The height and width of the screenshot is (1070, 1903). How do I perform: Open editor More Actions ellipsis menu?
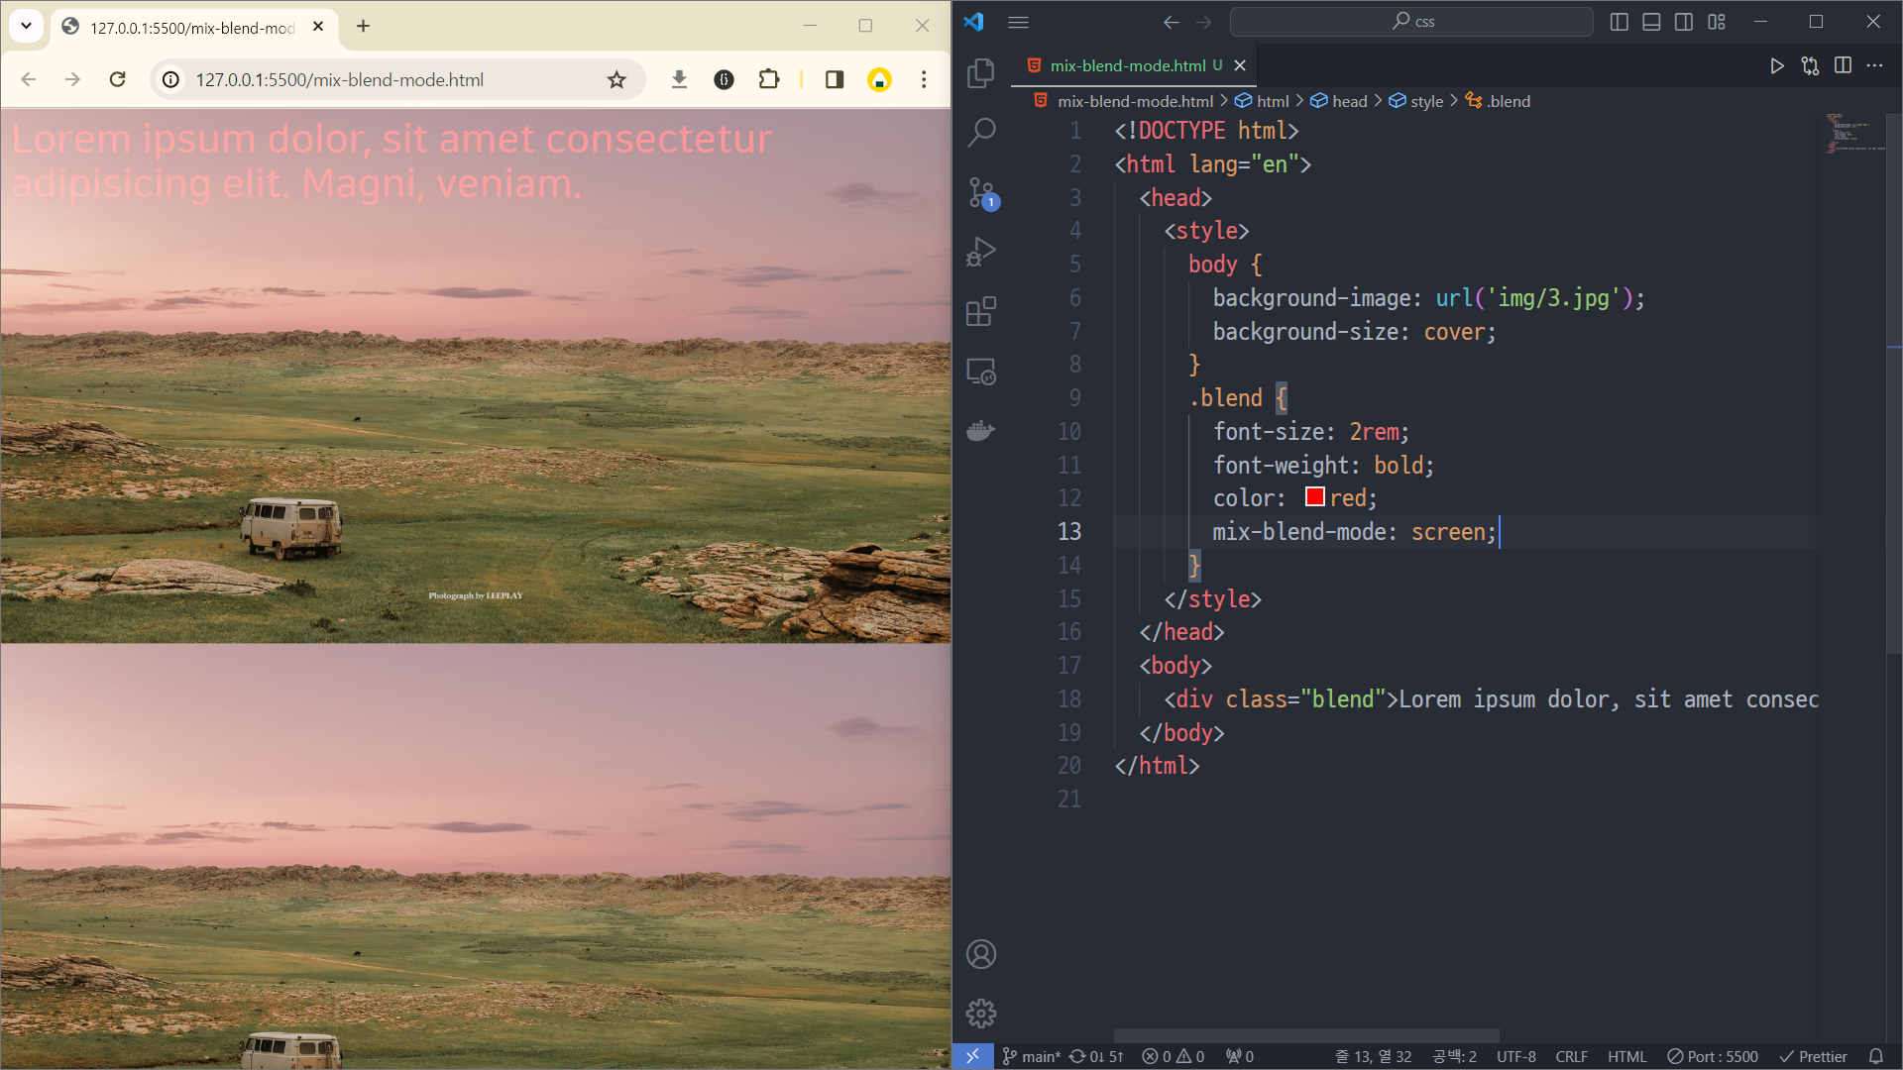(1874, 65)
